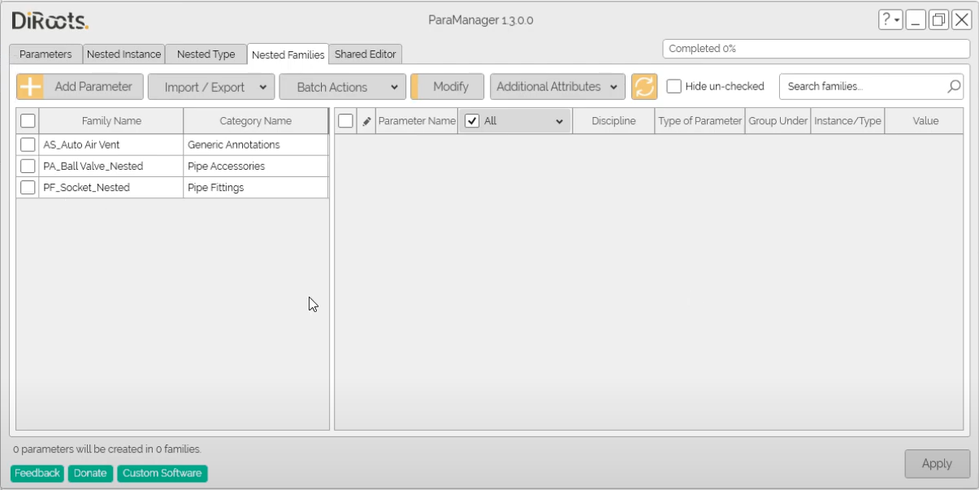This screenshot has width=979, height=490.
Task: Open the help question mark menu
Action: [890, 20]
